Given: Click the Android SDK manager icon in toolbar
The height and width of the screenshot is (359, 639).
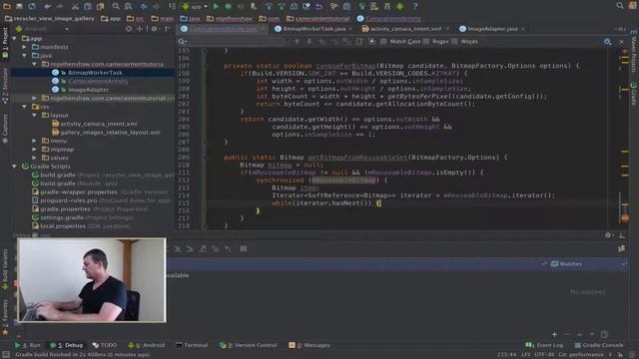Looking at the screenshot, I should pos(399,6).
